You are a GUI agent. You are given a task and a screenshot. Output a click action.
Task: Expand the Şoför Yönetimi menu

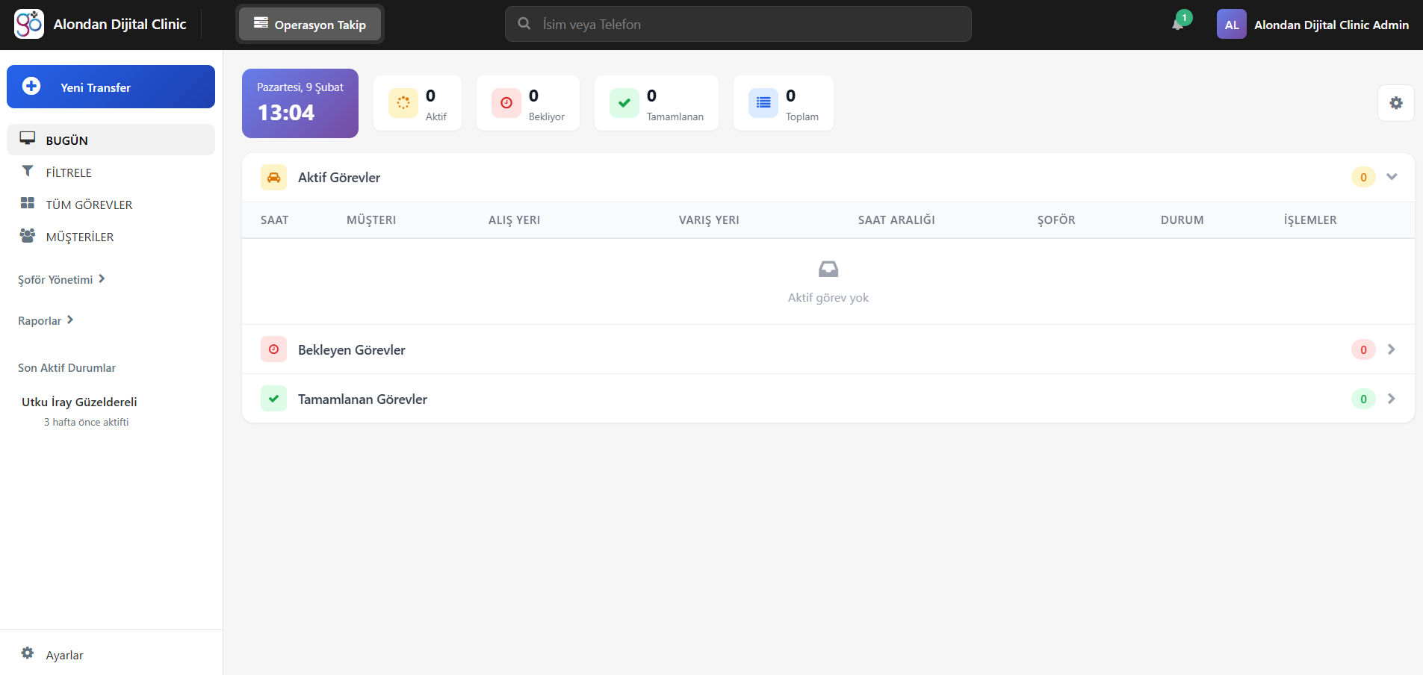pyautogui.click(x=61, y=279)
